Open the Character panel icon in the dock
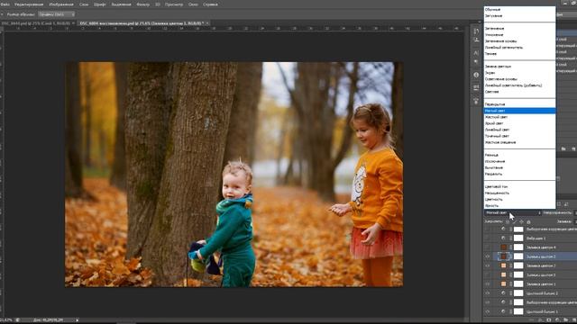The height and width of the screenshot is (324, 577). tap(476, 53)
